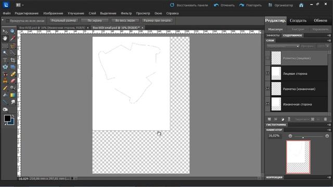Hide the 'Разметка (изнаночная)' layer
This screenshot has height=187, width=333.
pos(267,89)
